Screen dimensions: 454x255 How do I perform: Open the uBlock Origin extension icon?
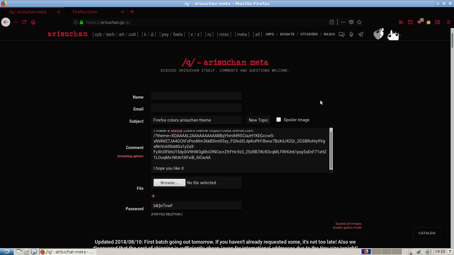click(419, 22)
